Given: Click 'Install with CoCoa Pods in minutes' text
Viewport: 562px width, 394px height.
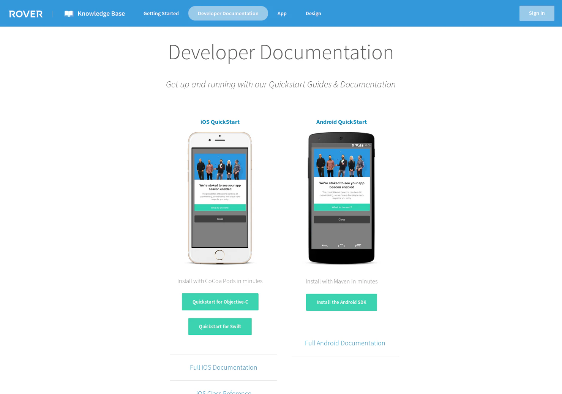Looking at the screenshot, I should pos(220,281).
